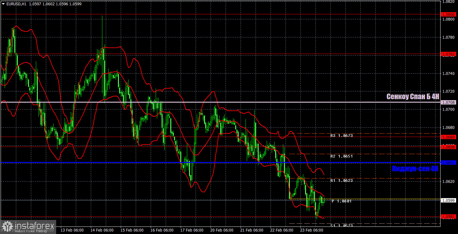Click the 17 Feb 06:00 time label
The image size is (458, 234).
[192, 230]
